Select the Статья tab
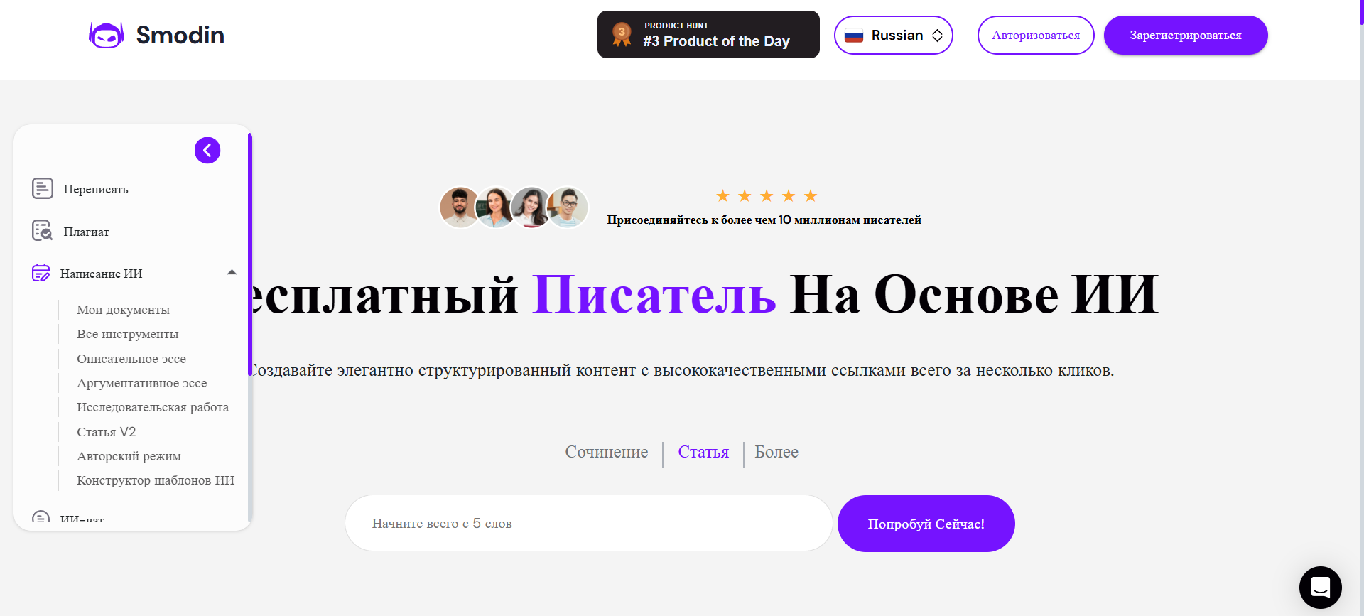Screen dimensions: 1364x616 point(703,453)
